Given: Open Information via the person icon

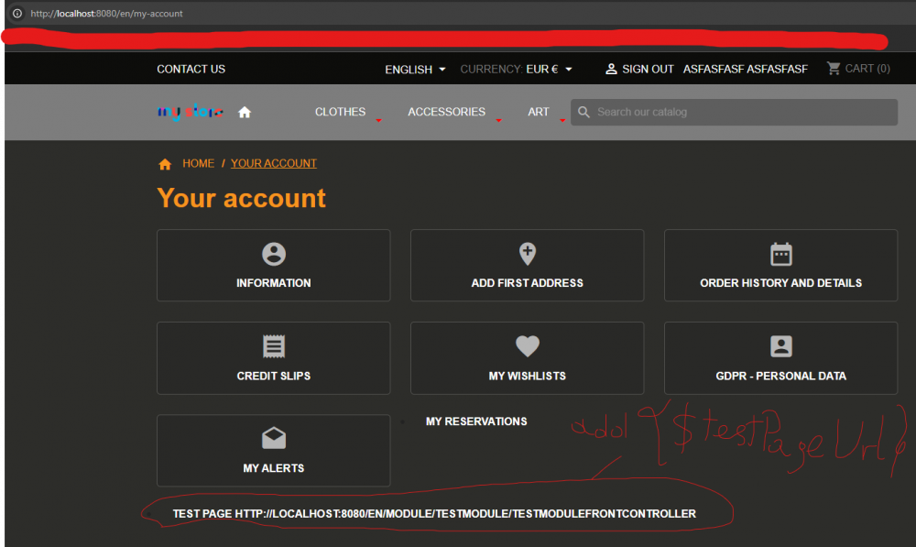Looking at the screenshot, I should tap(273, 254).
